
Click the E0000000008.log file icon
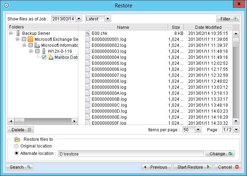tap(88, 81)
